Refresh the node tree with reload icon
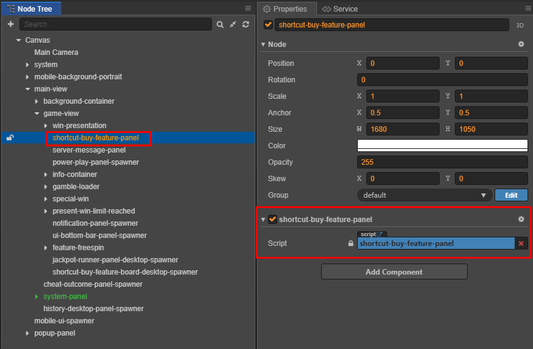Screen dimensions: 533x349 tap(246, 24)
